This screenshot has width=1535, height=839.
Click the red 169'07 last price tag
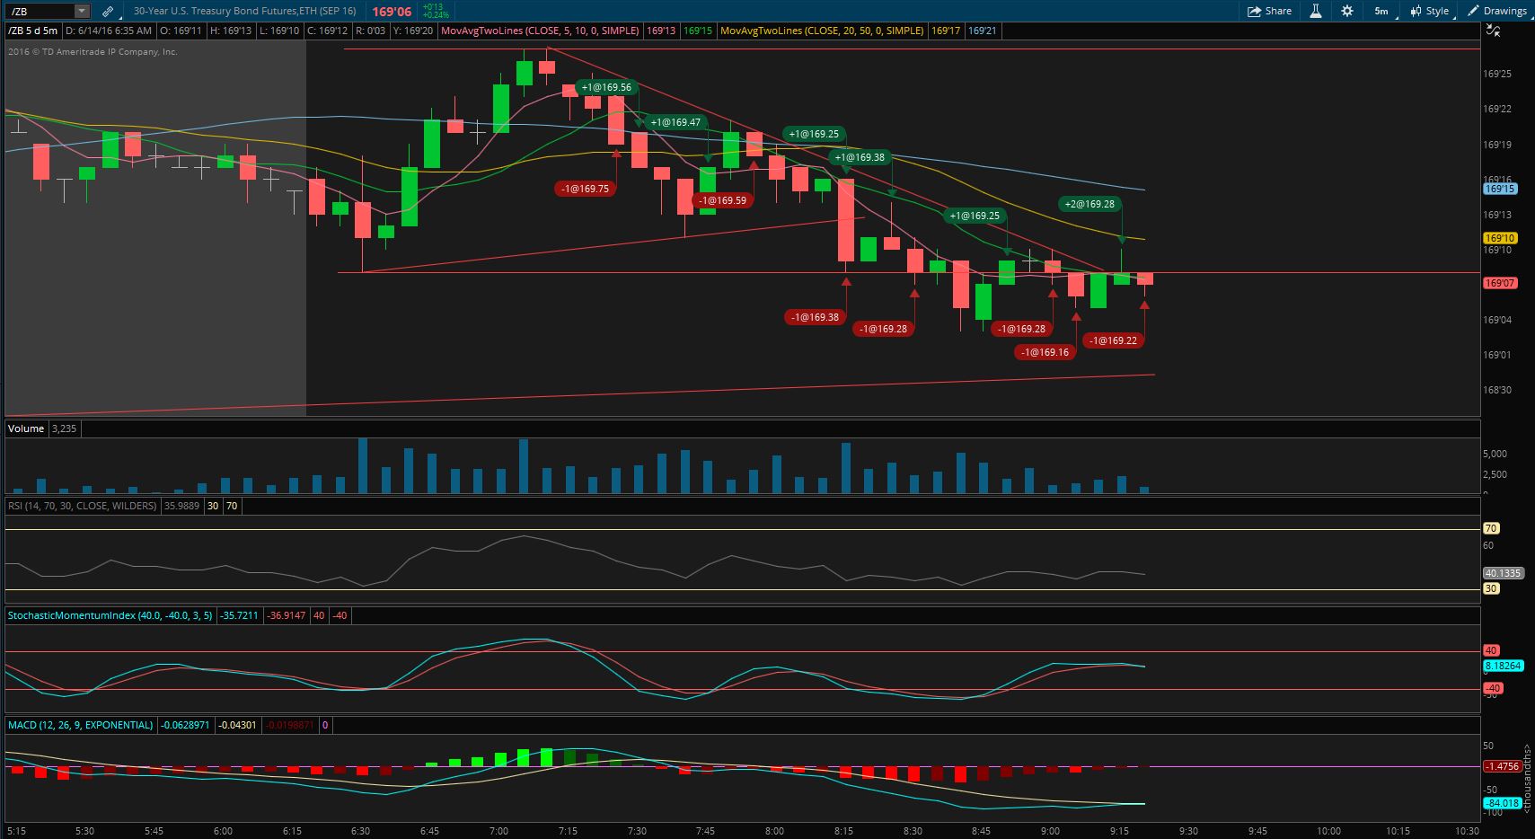point(1500,283)
